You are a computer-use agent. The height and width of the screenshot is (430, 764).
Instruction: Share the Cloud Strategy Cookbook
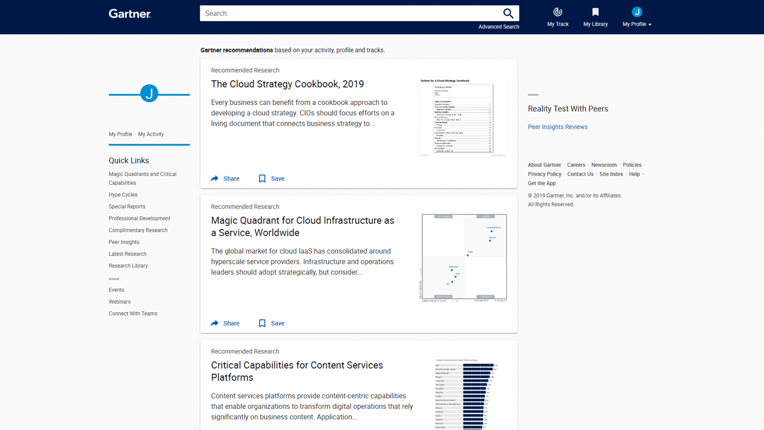click(x=225, y=178)
